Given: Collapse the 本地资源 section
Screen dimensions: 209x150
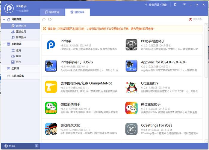Looking at the screenshot, I should (x=4, y=44).
